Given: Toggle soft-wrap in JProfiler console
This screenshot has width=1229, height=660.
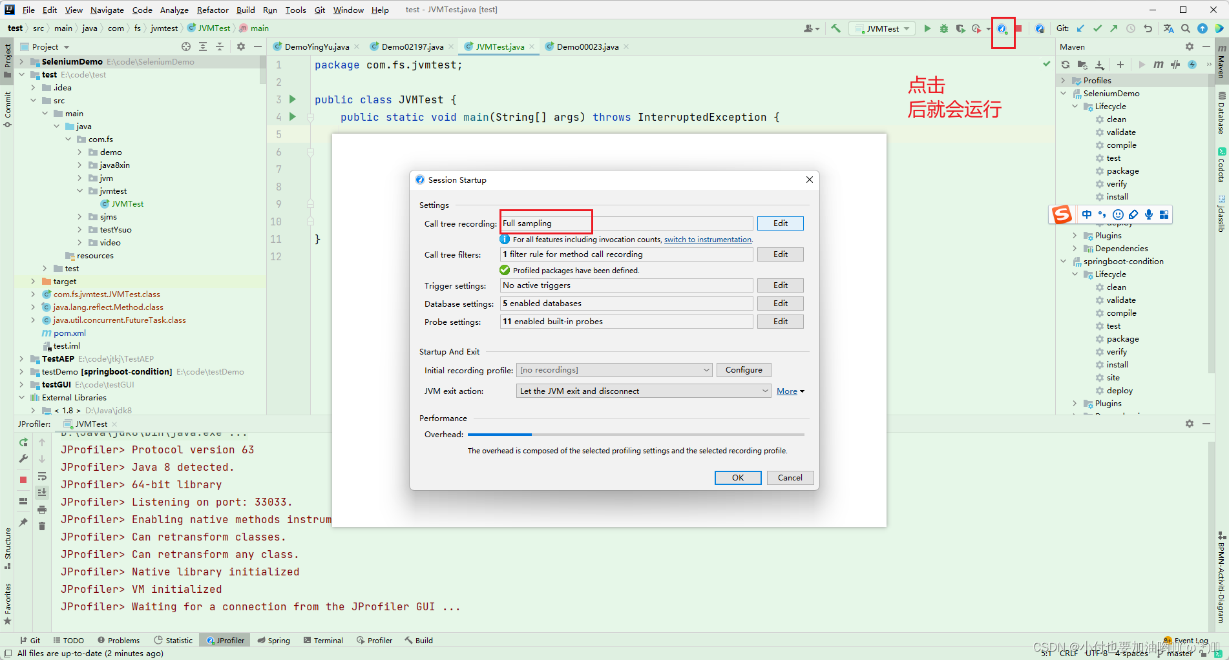Looking at the screenshot, I should [42, 477].
